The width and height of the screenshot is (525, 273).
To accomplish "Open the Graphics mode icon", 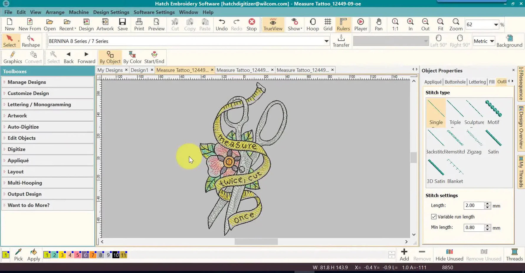I will tap(12, 57).
